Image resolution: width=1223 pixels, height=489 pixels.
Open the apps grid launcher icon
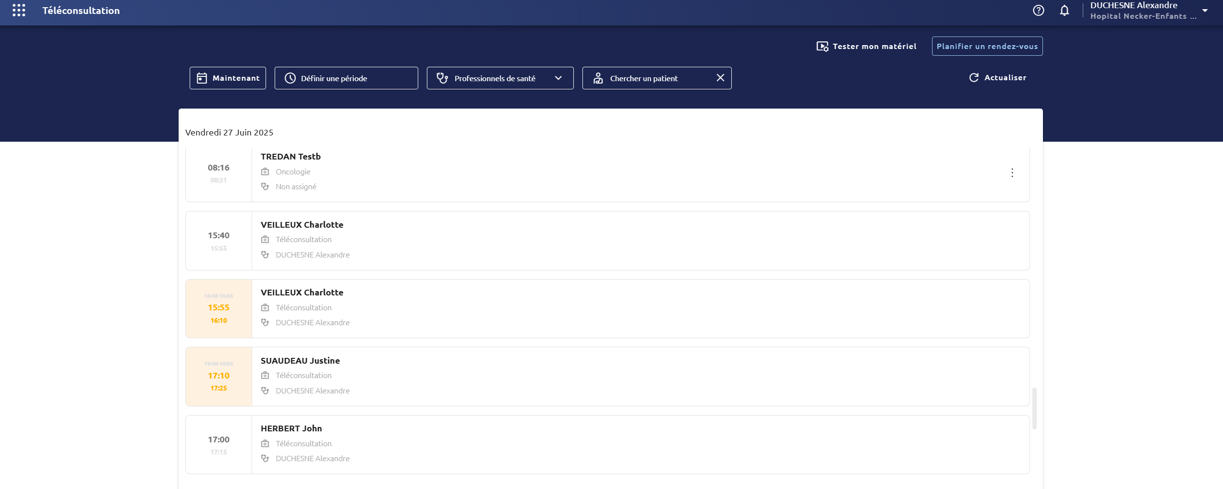(x=19, y=10)
